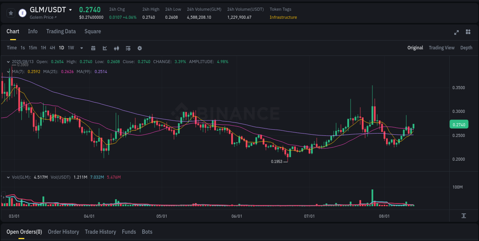The image size is (479, 241).
Task: Click the Infrastructure token tag
Action: 283,17
